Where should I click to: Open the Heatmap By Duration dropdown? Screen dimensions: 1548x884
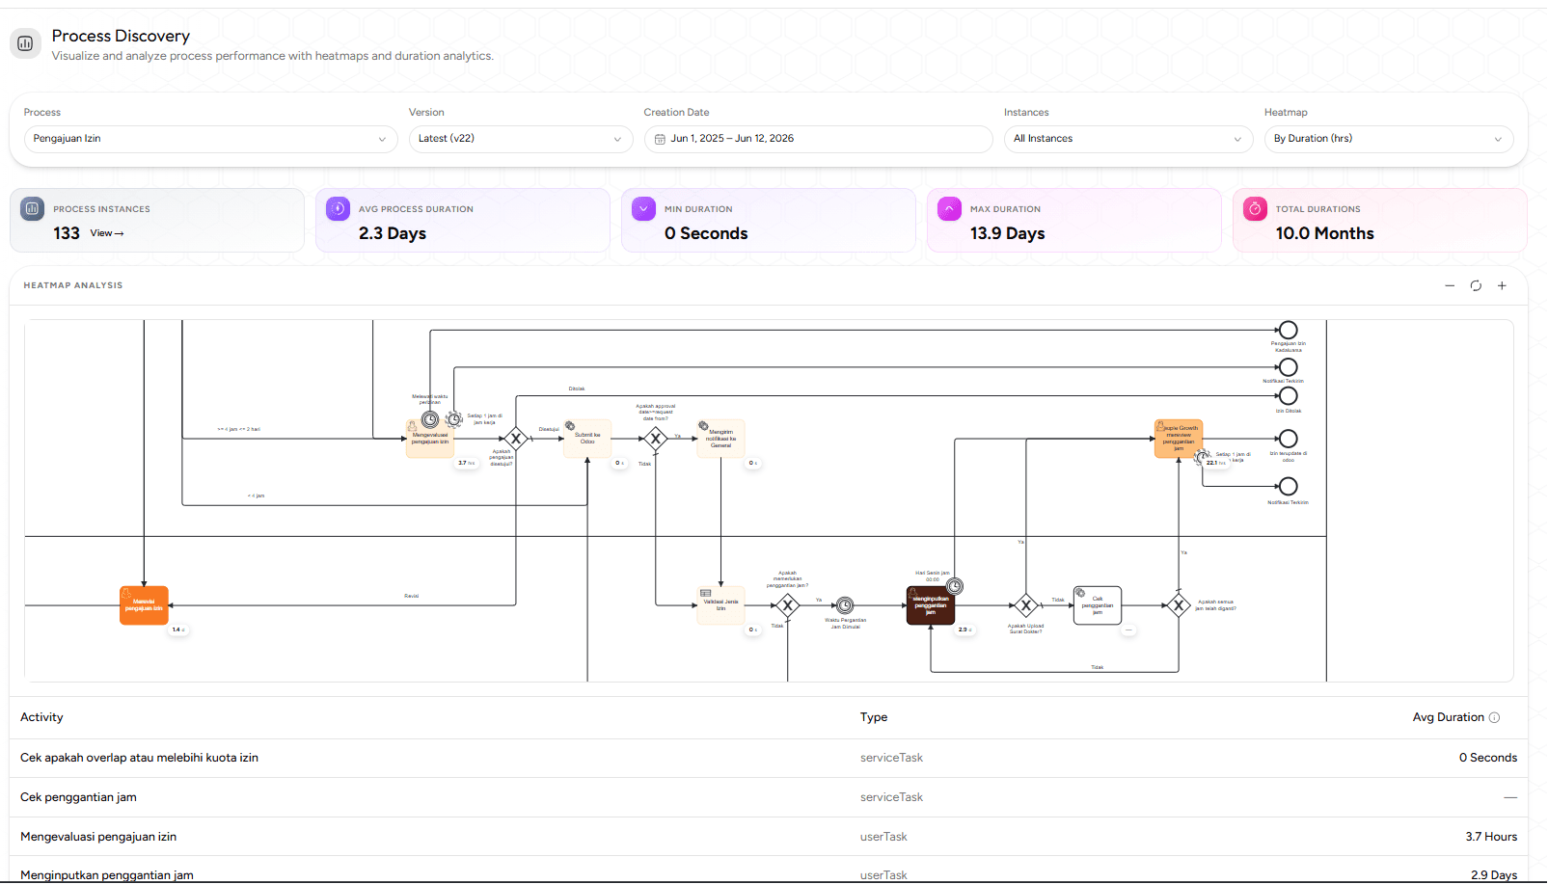tap(1389, 139)
